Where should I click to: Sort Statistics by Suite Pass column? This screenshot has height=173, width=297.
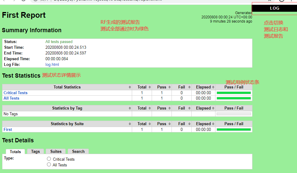(x=162, y=124)
